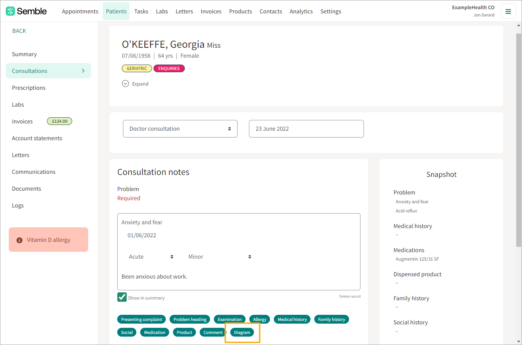This screenshot has width=522, height=345.
Task: Open the Minor severity dropdown
Action: (x=220, y=257)
